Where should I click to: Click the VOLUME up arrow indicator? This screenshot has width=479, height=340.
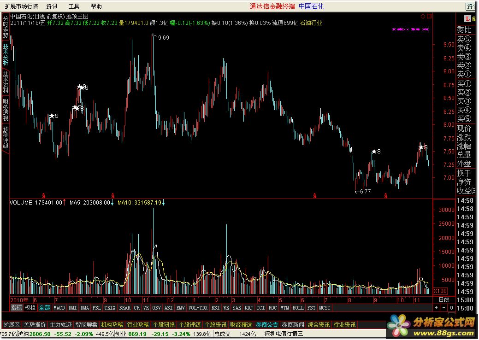coord(64,202)
